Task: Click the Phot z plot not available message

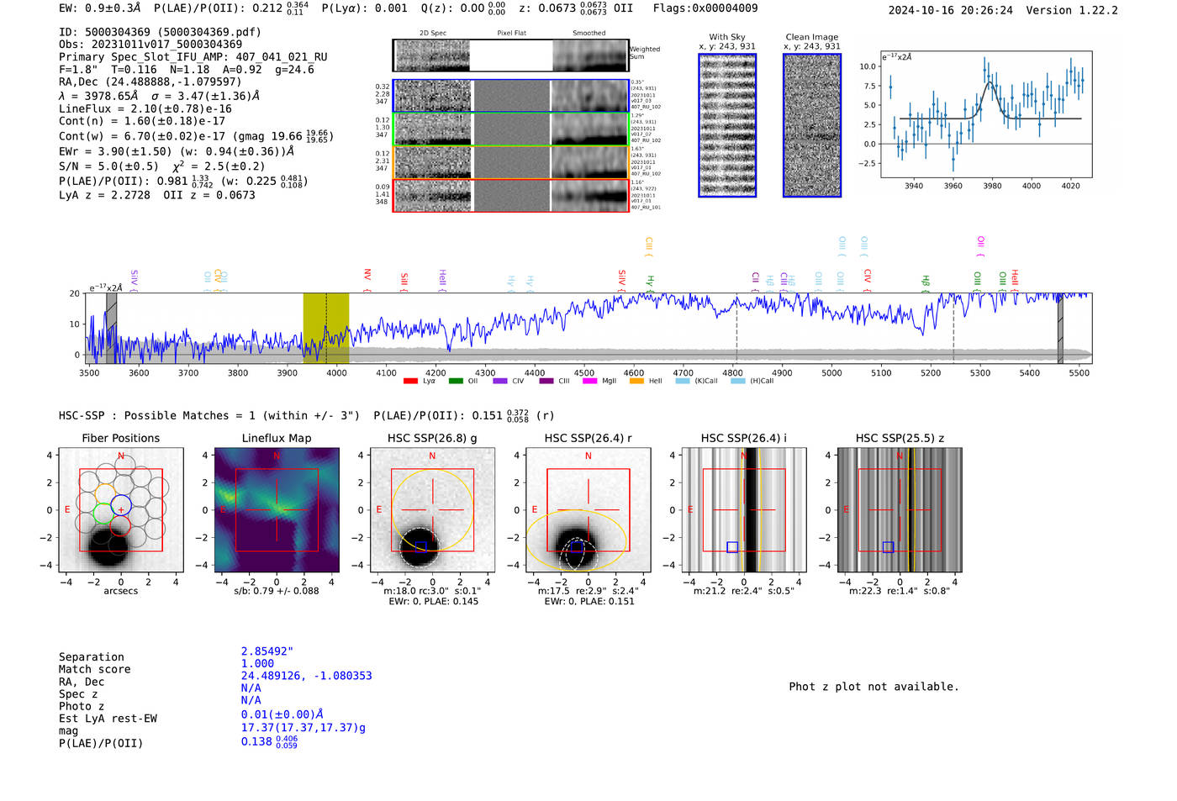Action: (x=874, y=687)
